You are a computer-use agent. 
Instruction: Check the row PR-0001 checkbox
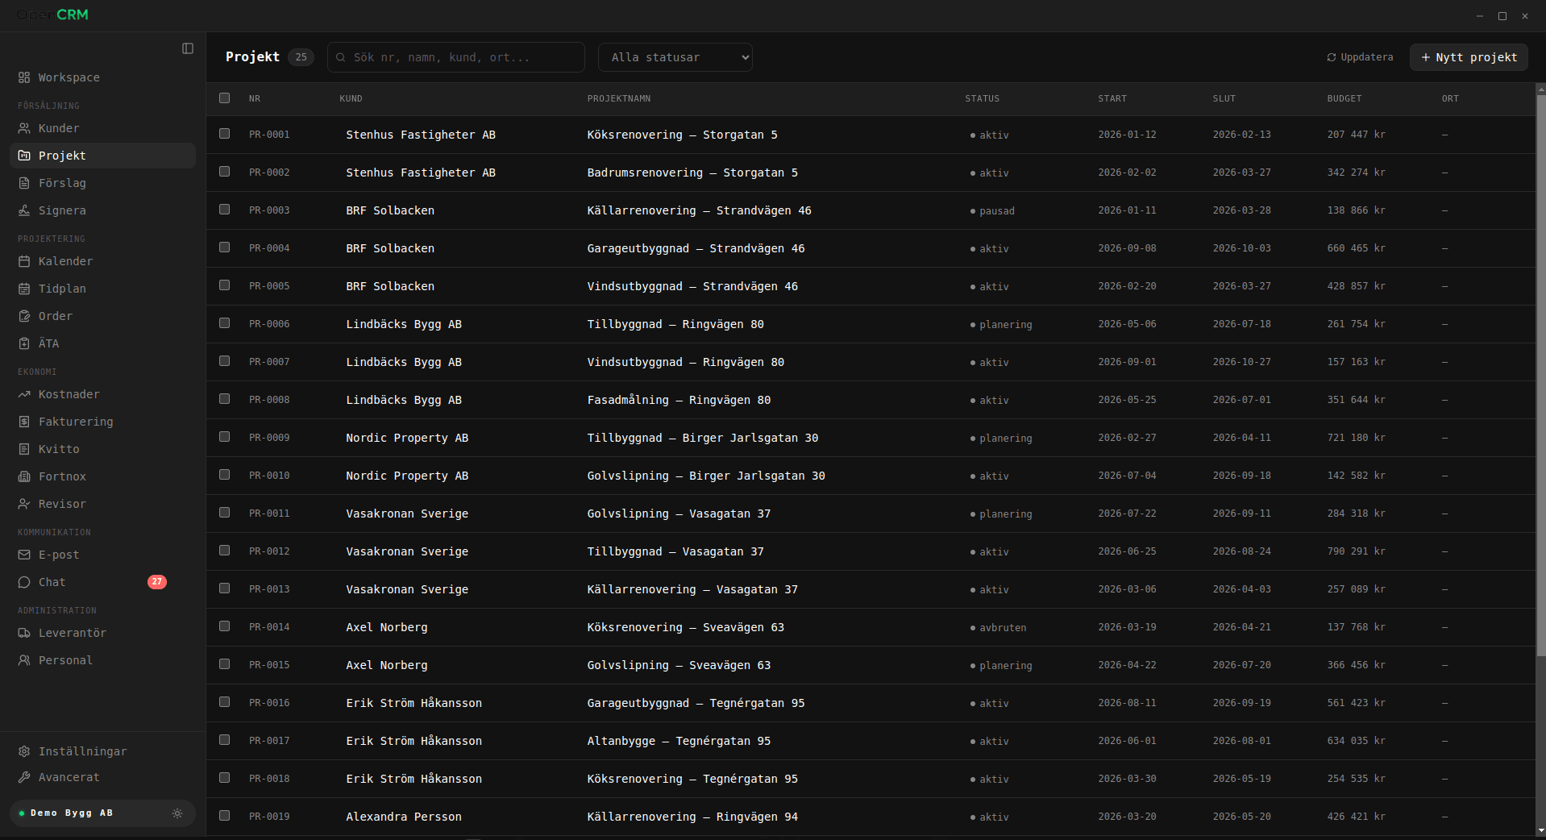225,134
